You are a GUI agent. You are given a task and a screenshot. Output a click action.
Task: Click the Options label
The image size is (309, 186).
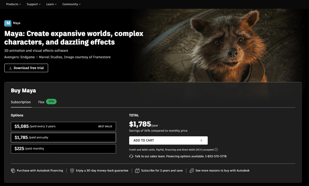[17, 115]
